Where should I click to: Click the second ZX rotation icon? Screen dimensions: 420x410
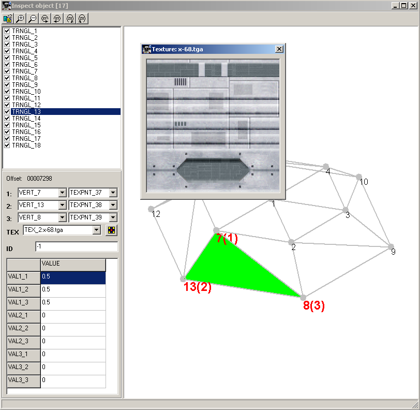tap(82, 19)
